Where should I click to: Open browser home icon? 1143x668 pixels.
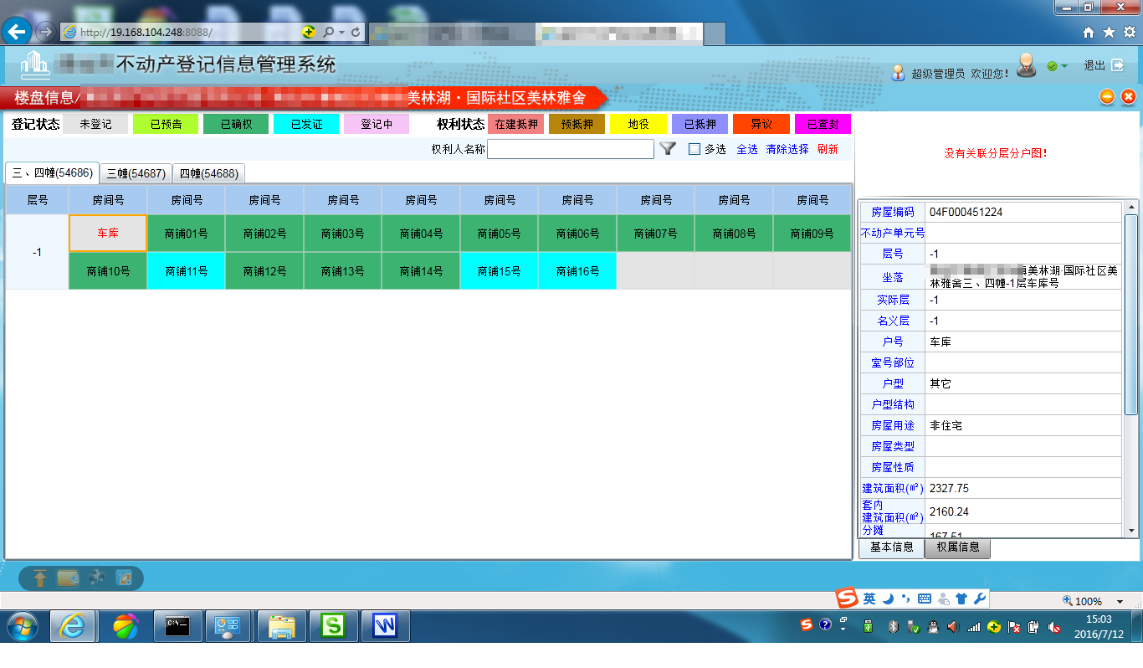[1089, 32]
